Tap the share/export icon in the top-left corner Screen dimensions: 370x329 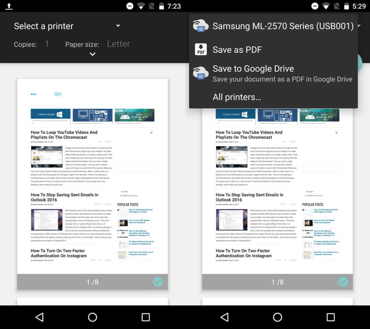9,6
